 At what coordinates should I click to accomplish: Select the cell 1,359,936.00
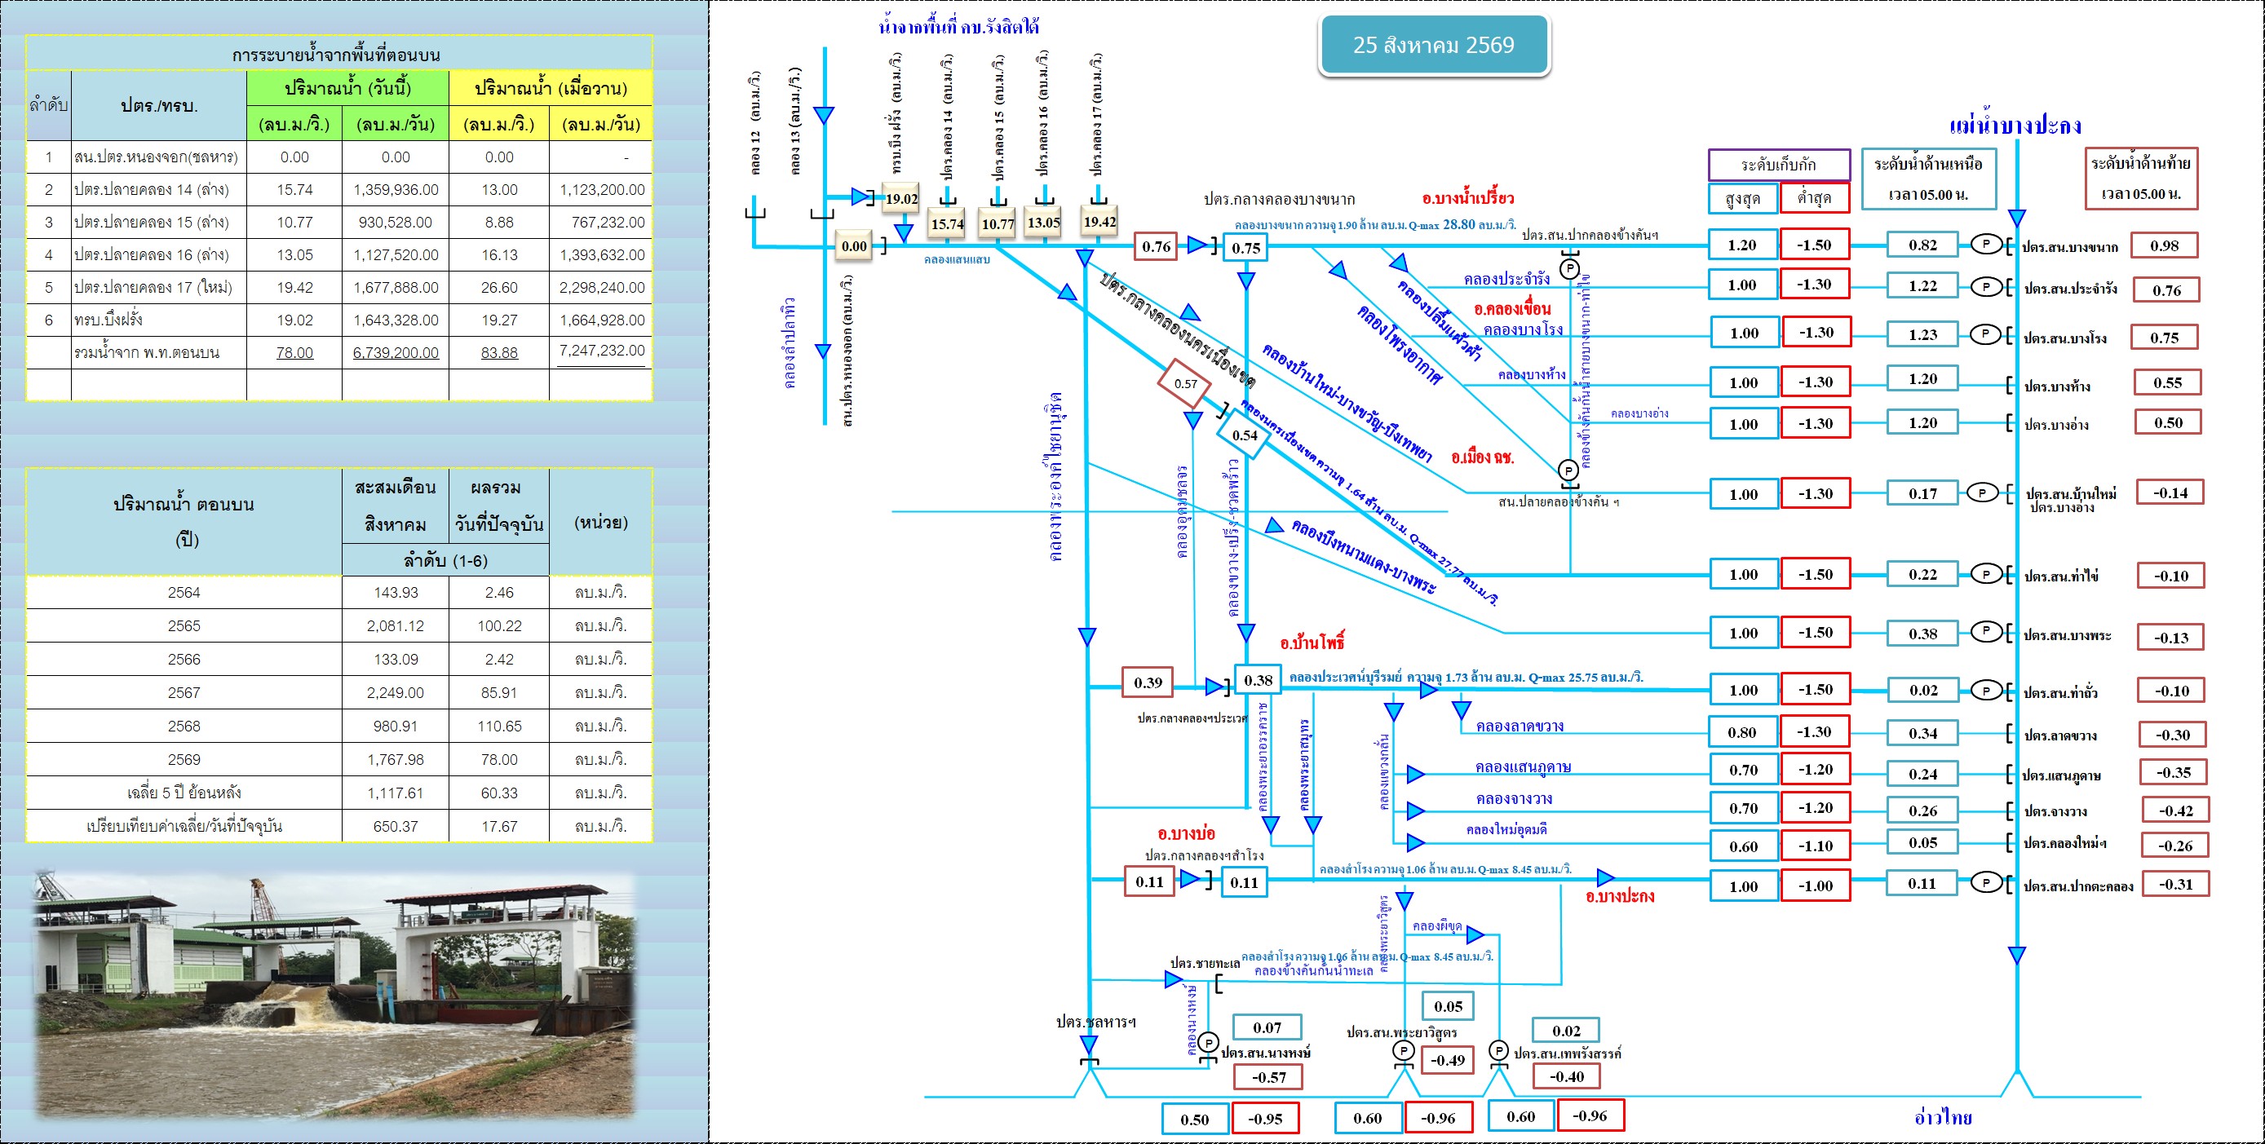(396, 190)
